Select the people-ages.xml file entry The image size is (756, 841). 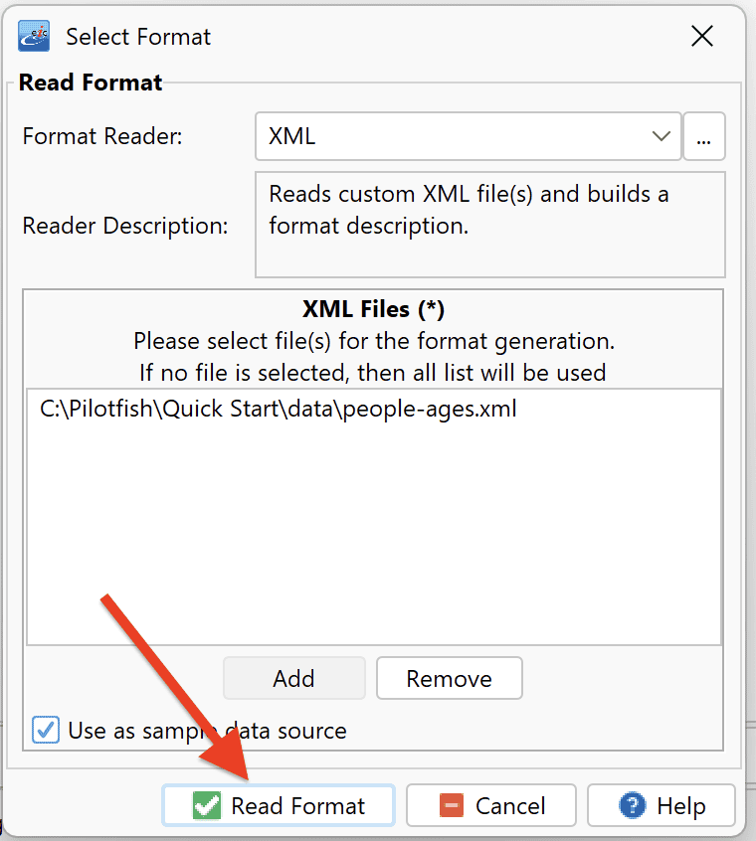tap(278, 409)
